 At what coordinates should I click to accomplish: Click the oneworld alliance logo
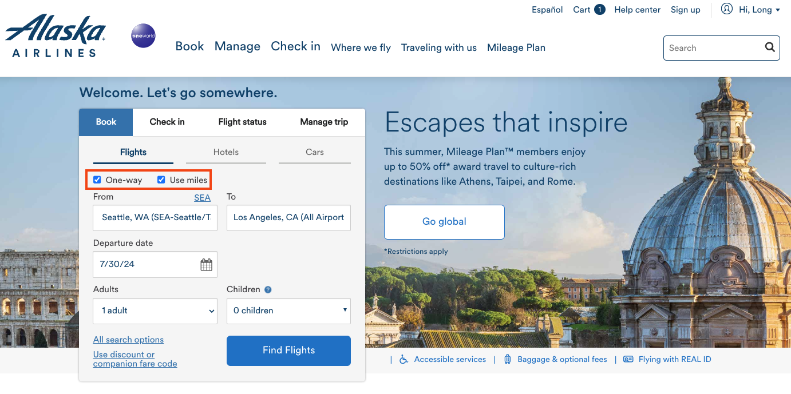point(143,35)
